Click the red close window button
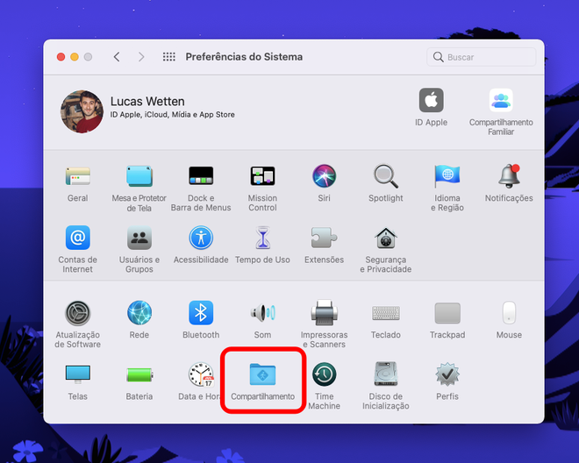 click(x=61, y=57)
